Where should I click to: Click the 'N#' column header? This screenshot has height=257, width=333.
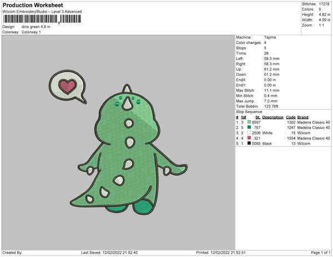pos(244,117)
